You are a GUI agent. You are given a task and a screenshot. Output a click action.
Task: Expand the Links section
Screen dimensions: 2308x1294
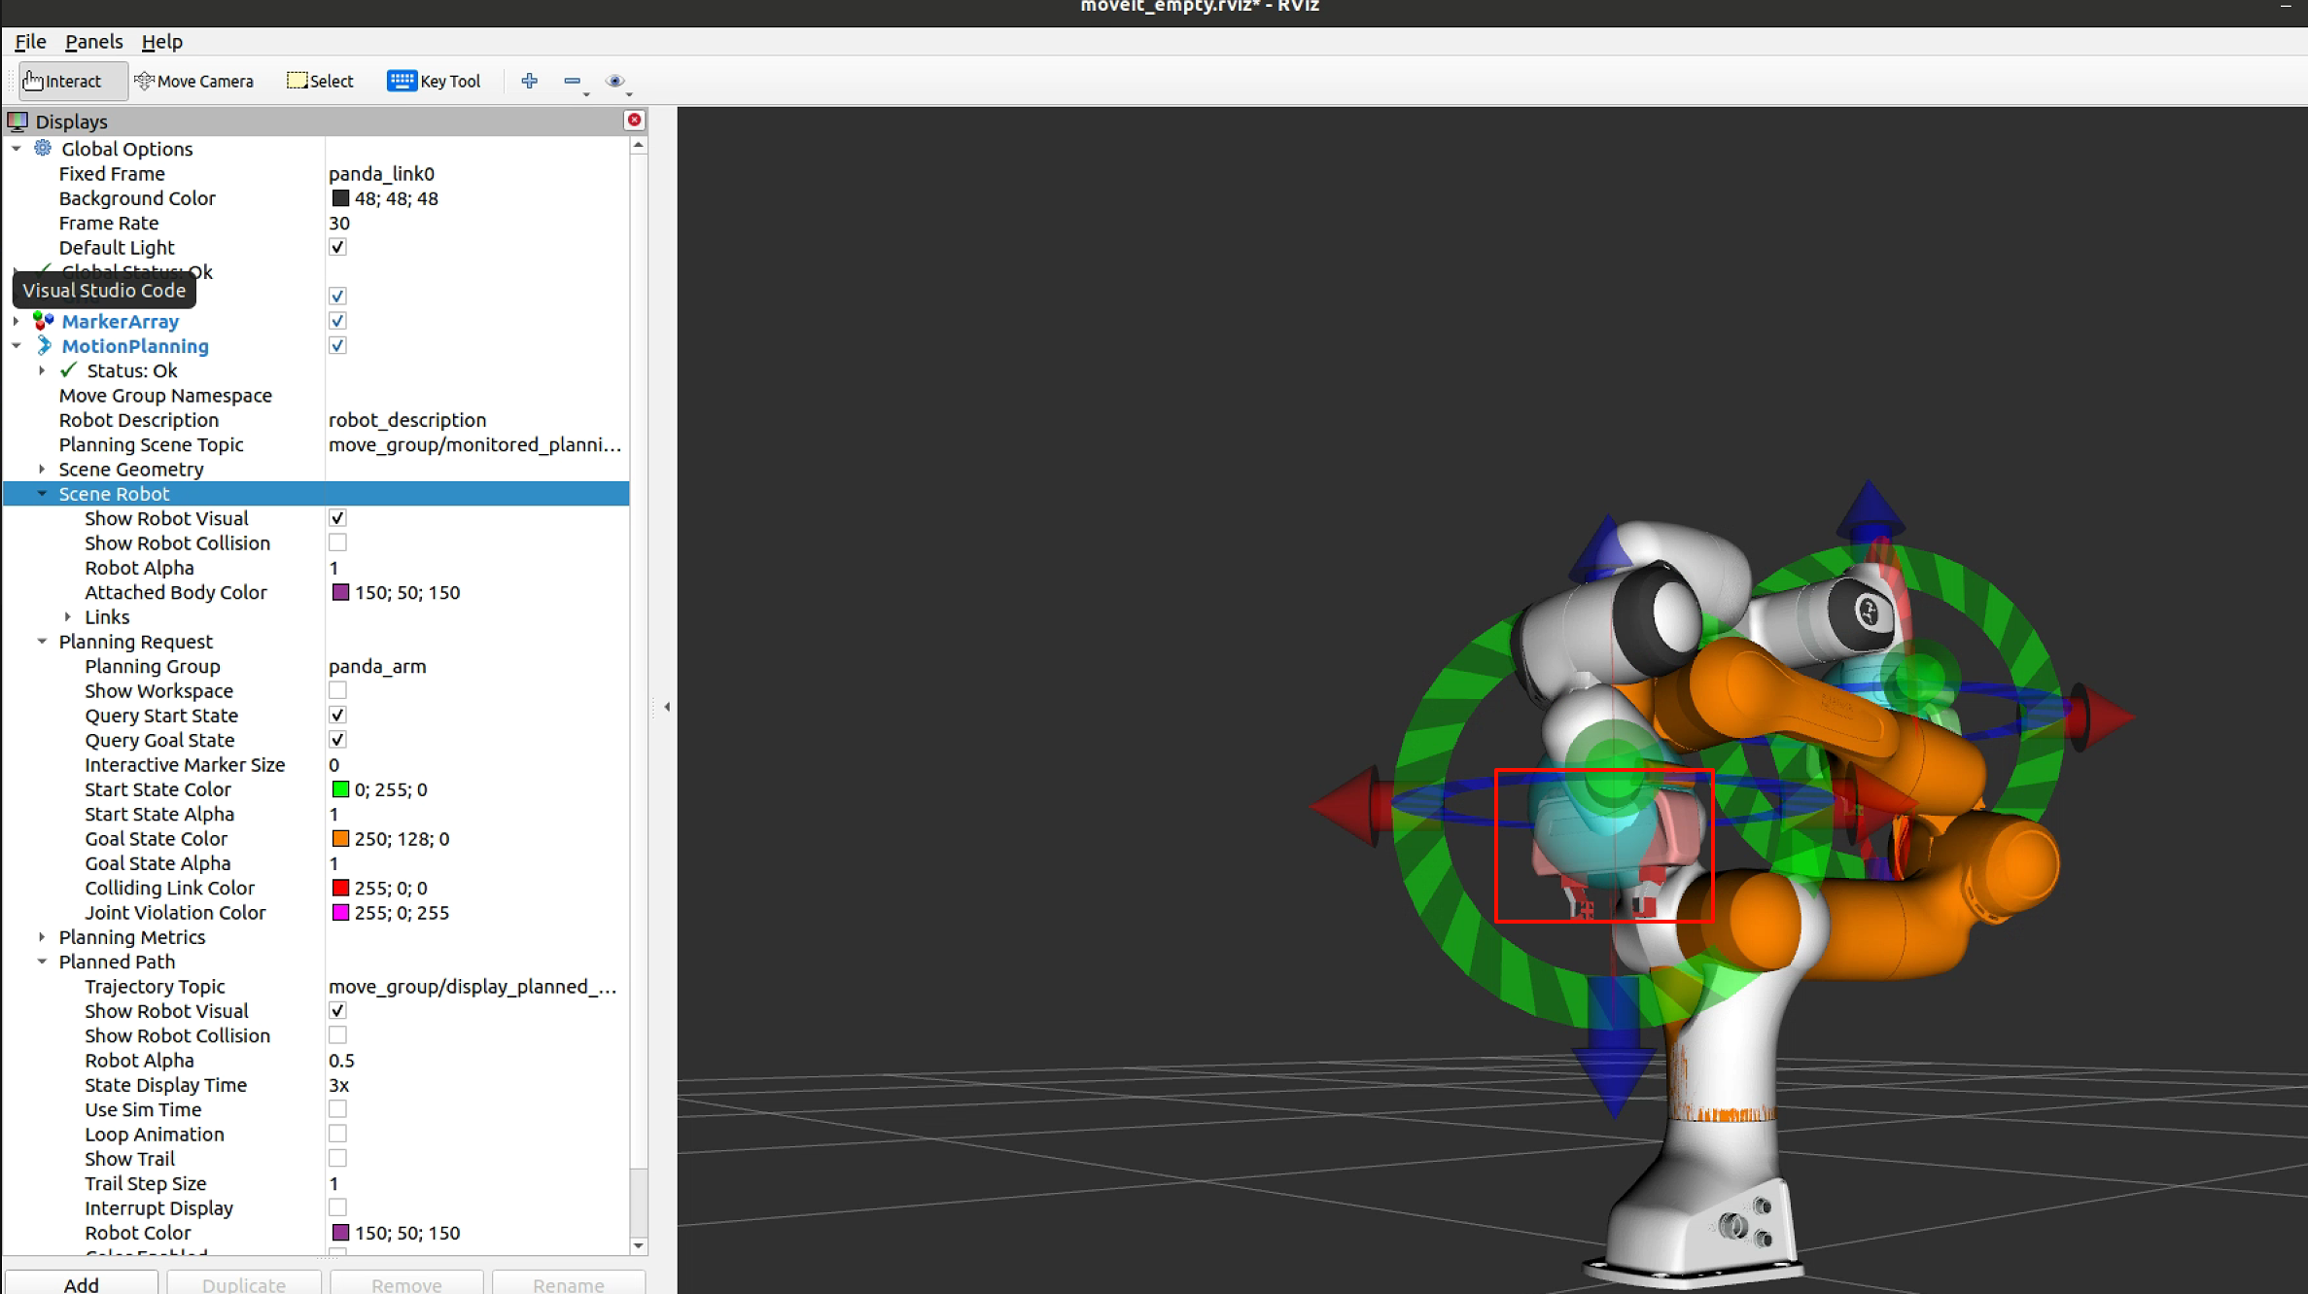coord(68,616)
